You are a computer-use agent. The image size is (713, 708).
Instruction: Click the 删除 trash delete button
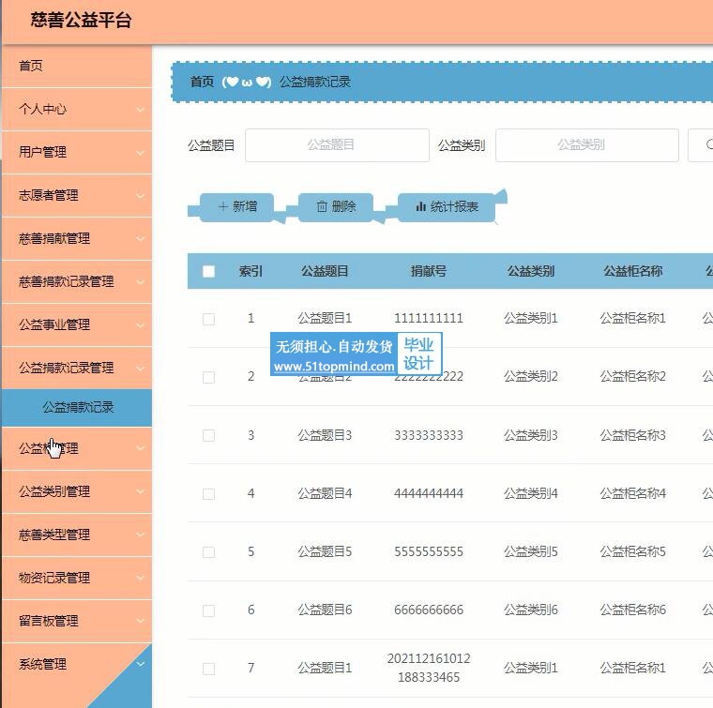pyautogui.click(x=336, y=206)
